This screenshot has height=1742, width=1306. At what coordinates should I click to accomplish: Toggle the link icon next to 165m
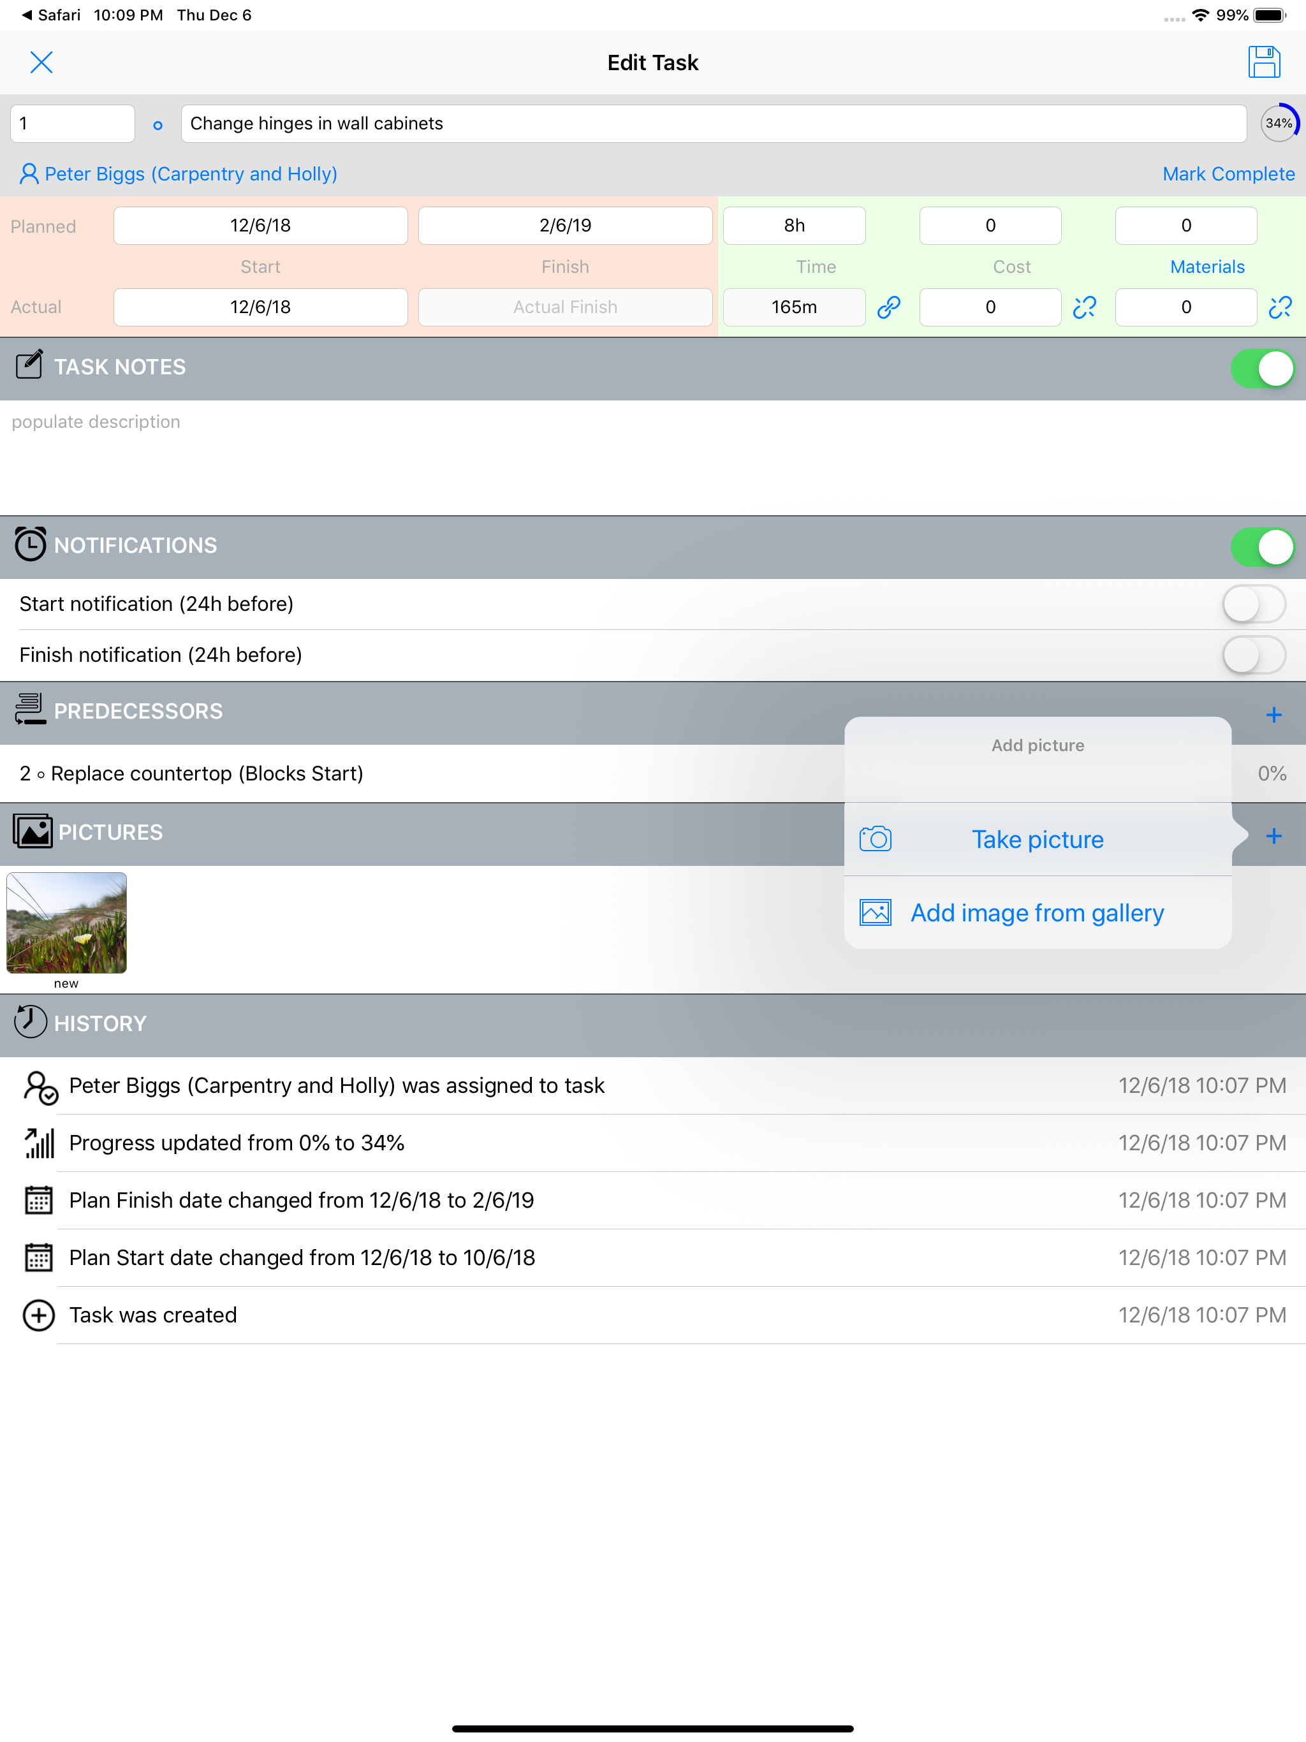click(888, 307)
